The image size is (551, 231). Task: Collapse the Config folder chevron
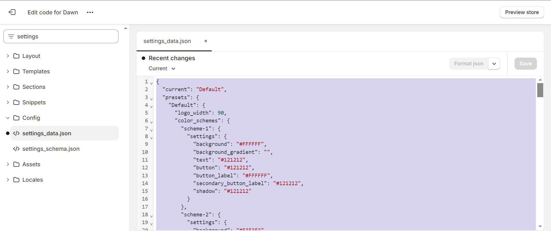[8, 118]
